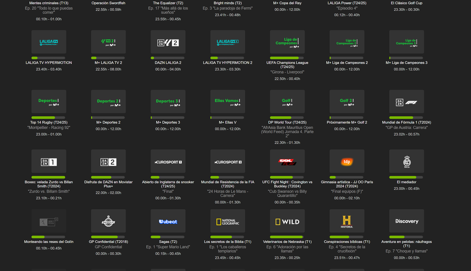Open the Sagas (T2) program title
The image size is (471, 271).
click(168, 242)
